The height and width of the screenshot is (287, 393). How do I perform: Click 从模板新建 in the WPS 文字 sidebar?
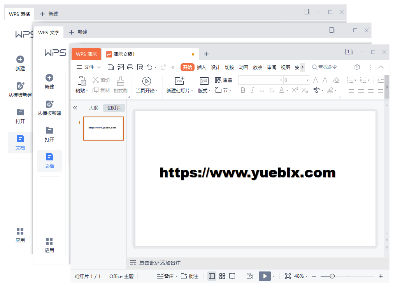[49, 108]
